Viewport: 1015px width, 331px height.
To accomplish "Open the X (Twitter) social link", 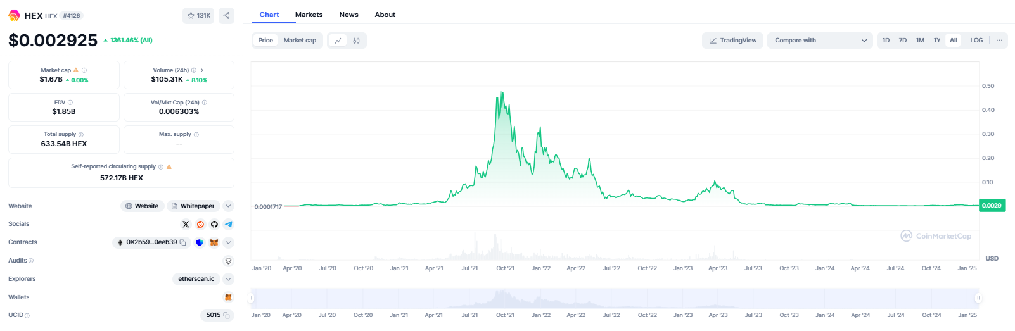I will pos(186,224).
